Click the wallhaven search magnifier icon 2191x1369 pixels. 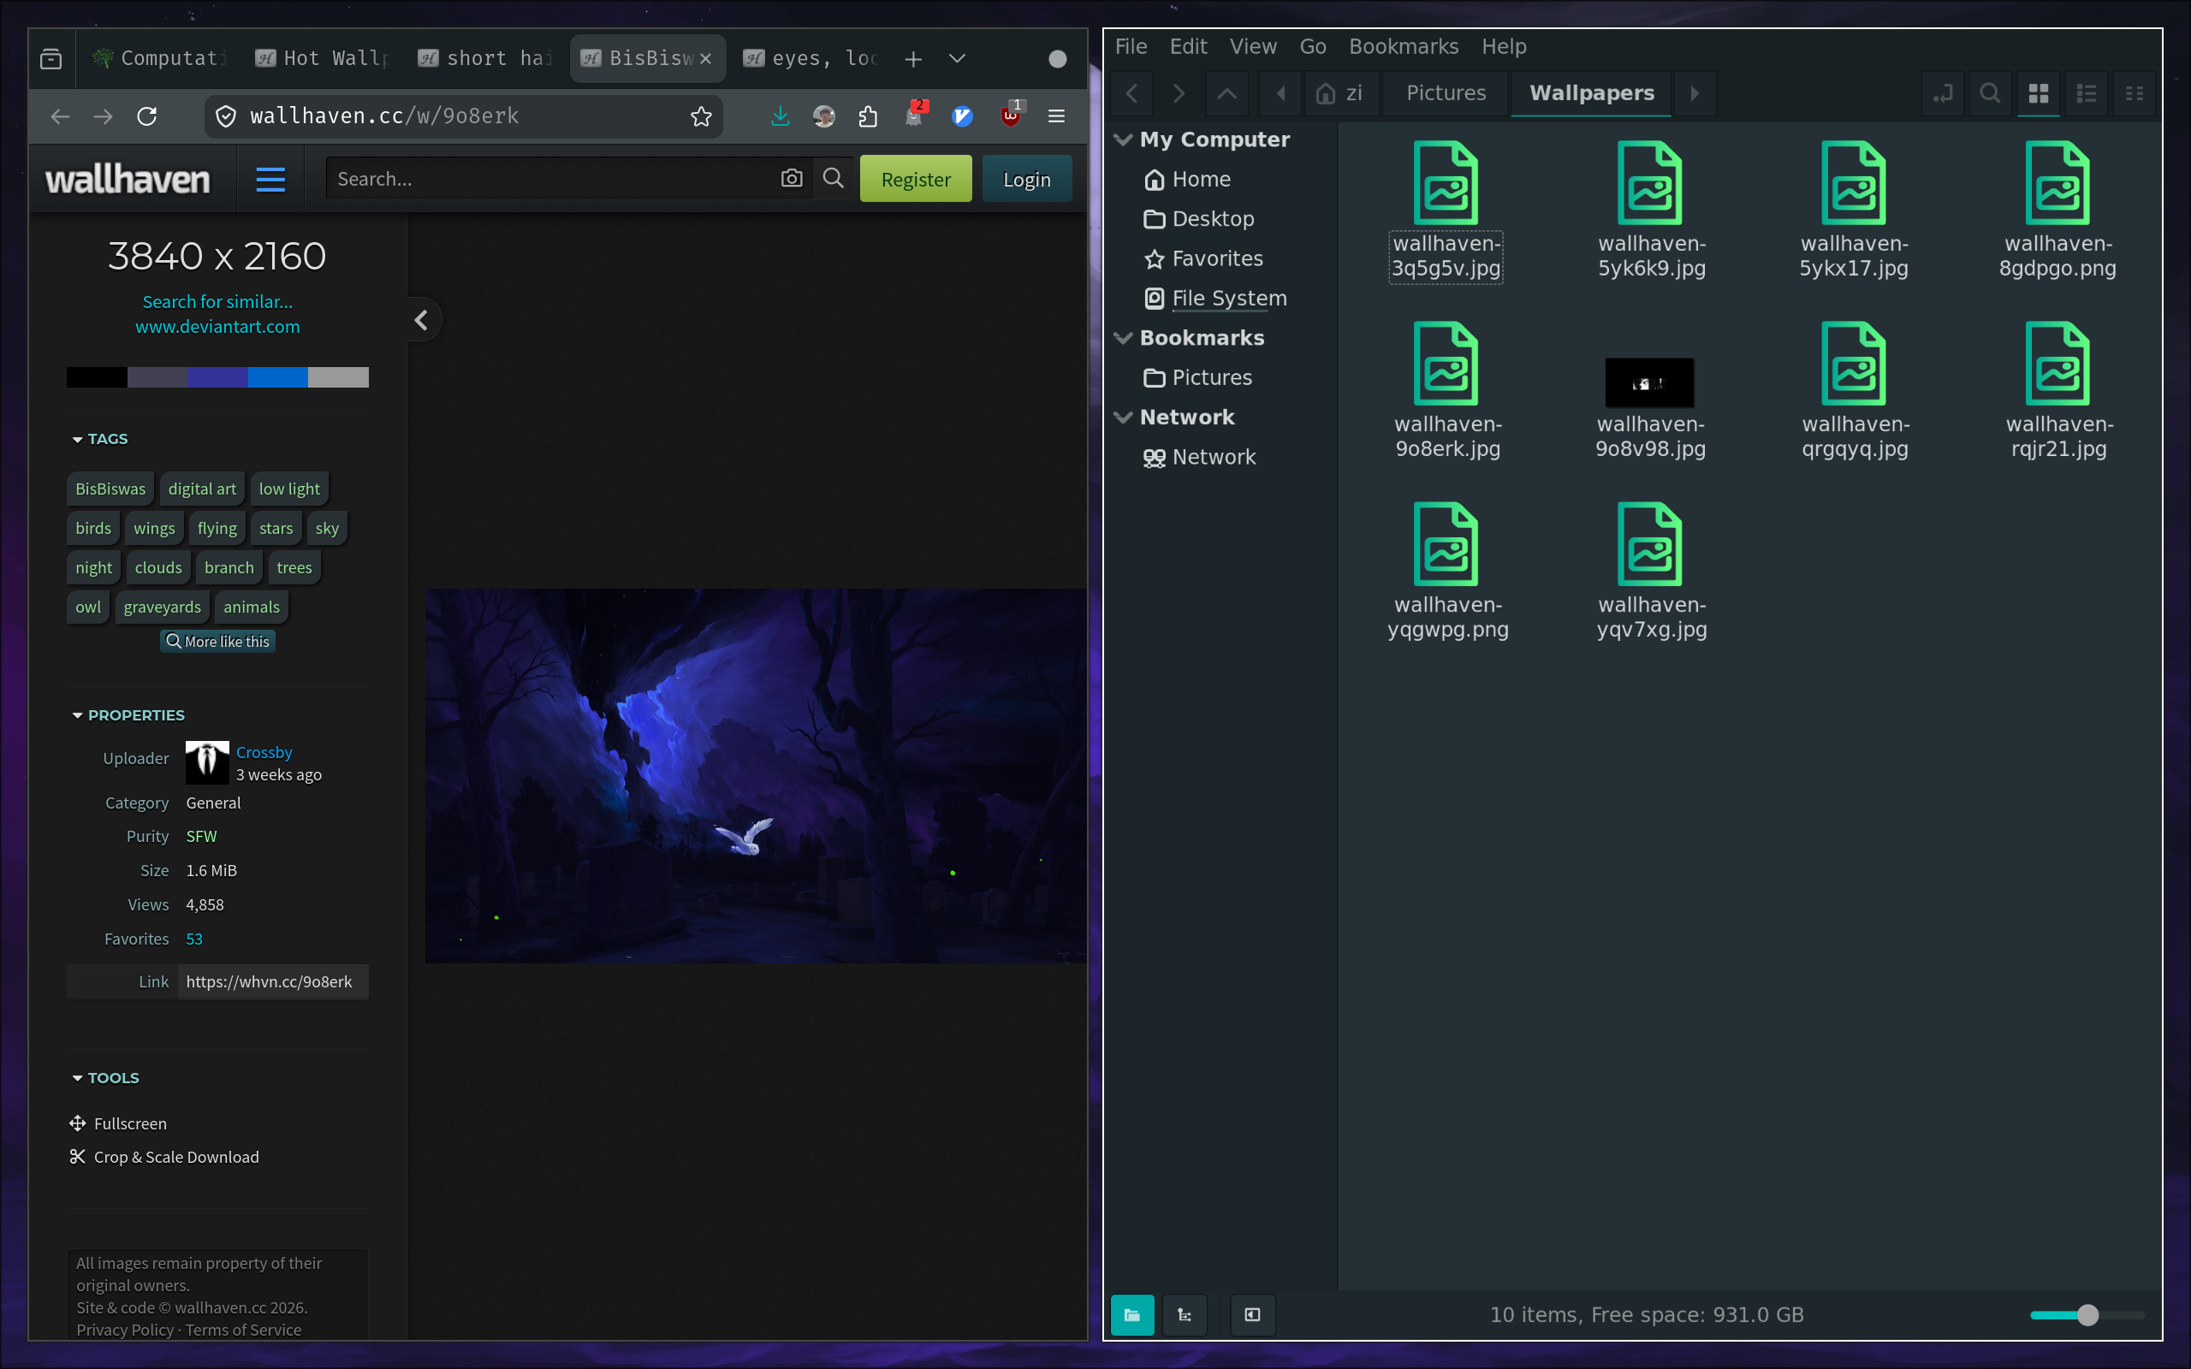pyautogui.click(x=833, y=178)
